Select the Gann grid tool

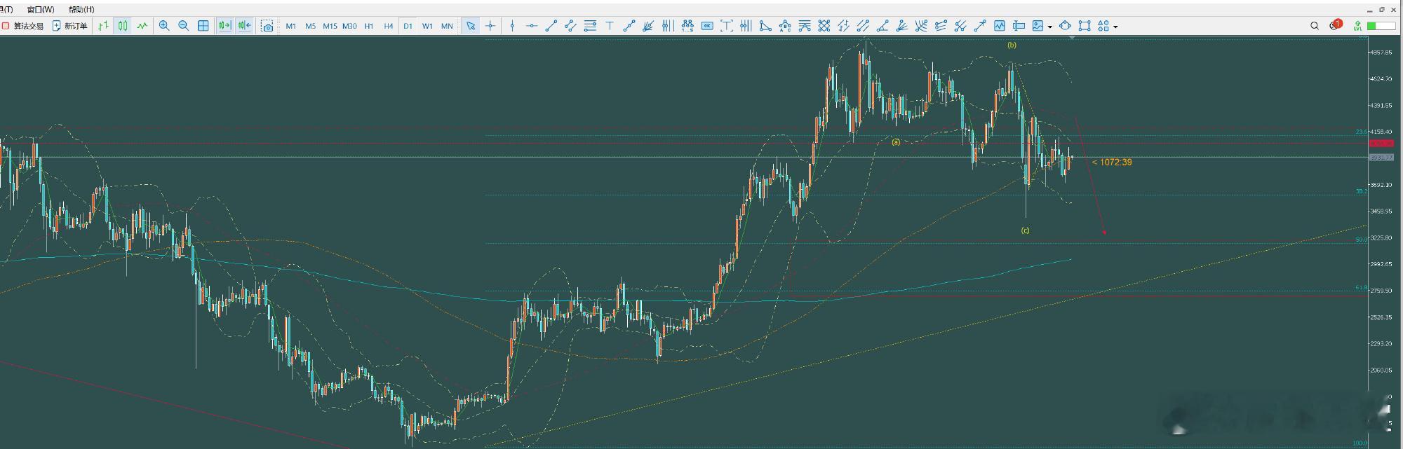pos(824,26)
